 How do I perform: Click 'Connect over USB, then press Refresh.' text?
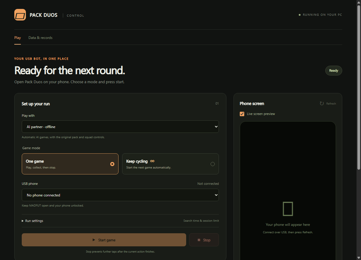click(x=288, y=232)
